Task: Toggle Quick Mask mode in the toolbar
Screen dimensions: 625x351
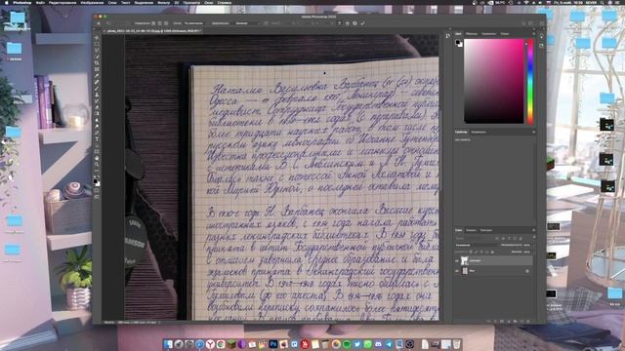Action: point(97,191)
